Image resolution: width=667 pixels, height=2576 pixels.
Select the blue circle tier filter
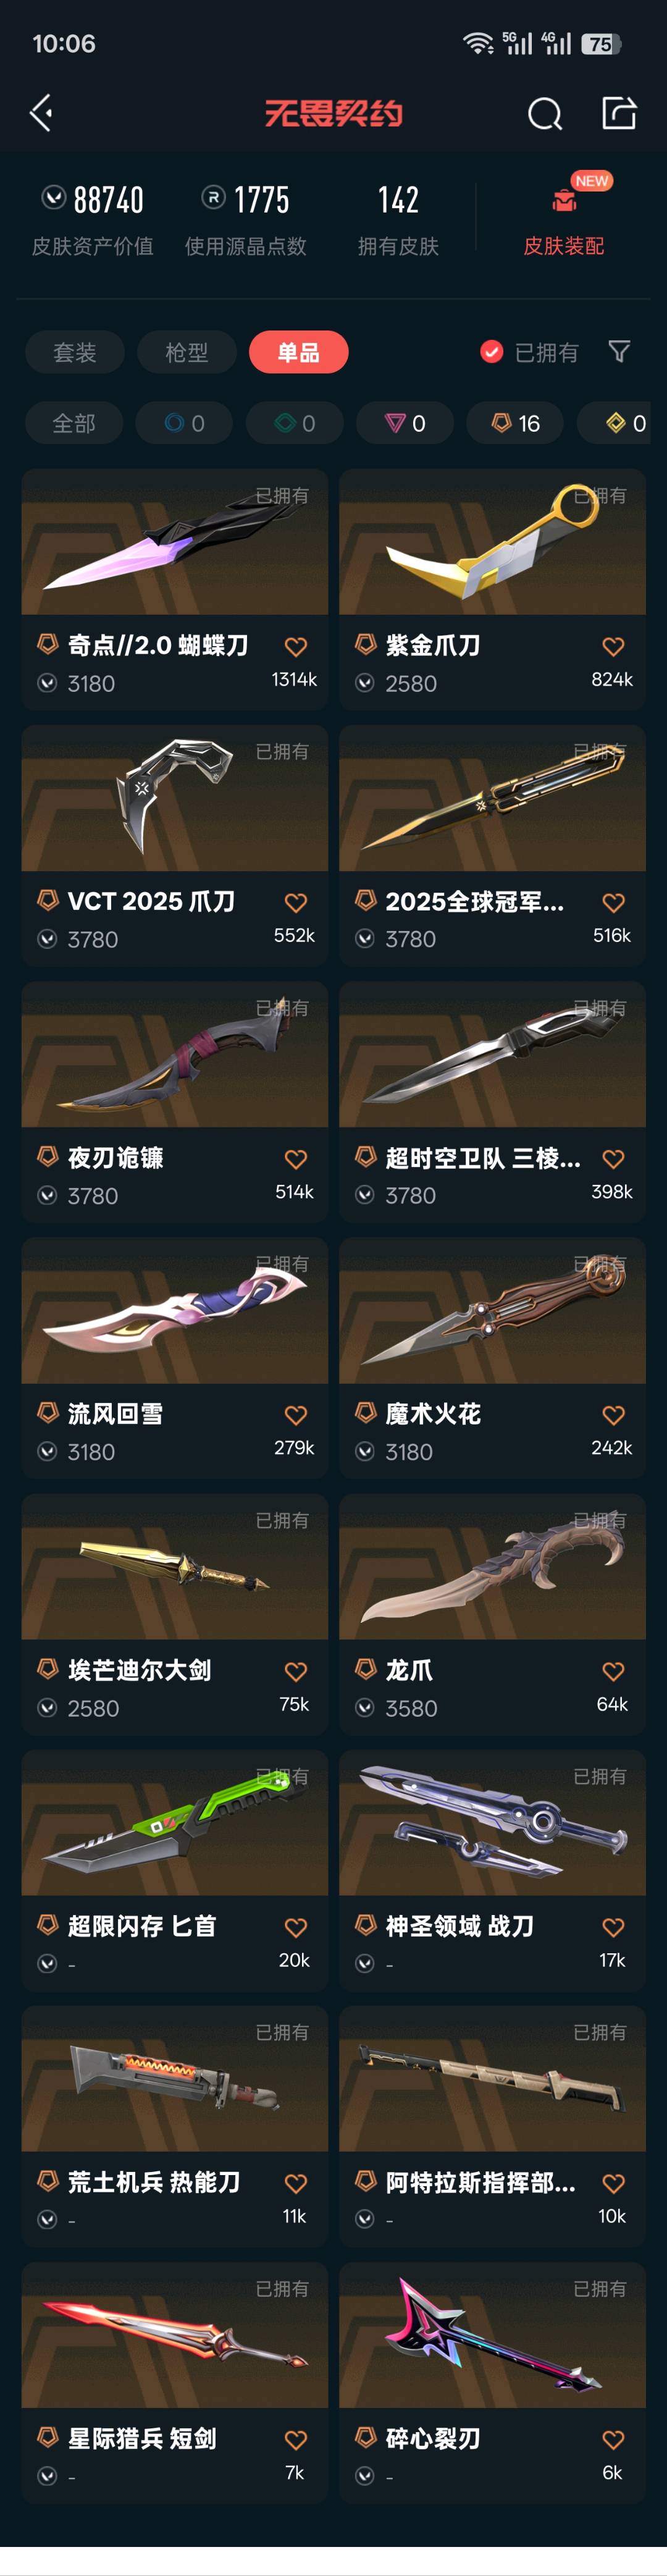(184, 423)
